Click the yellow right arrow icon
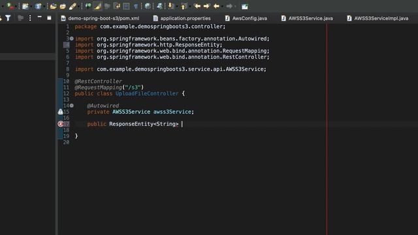 [206, 6]
